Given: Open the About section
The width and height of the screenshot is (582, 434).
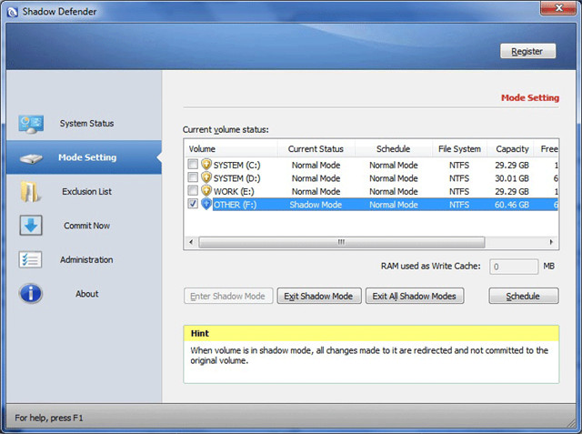Looking at the screenshot, I should pos(84,294).
